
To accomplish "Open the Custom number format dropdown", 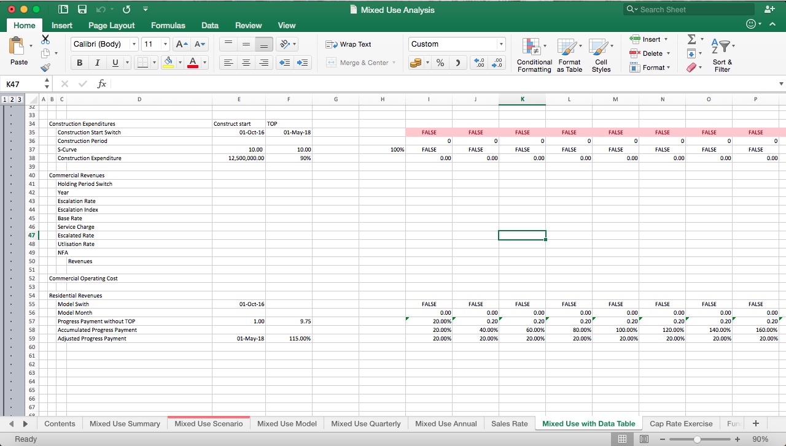I will click(x=499, y=44).
